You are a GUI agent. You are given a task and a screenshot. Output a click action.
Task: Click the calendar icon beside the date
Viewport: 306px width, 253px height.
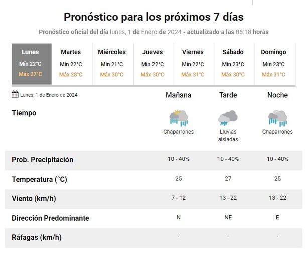click(15, 94)
